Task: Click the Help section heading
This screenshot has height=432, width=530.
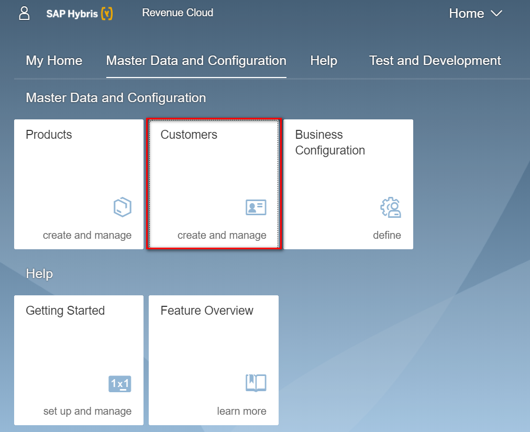Action: 39,273
